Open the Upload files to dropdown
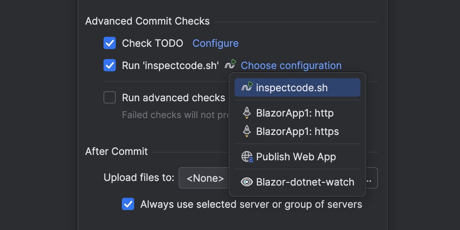460x230 pixels. click(x=203, y=178)
